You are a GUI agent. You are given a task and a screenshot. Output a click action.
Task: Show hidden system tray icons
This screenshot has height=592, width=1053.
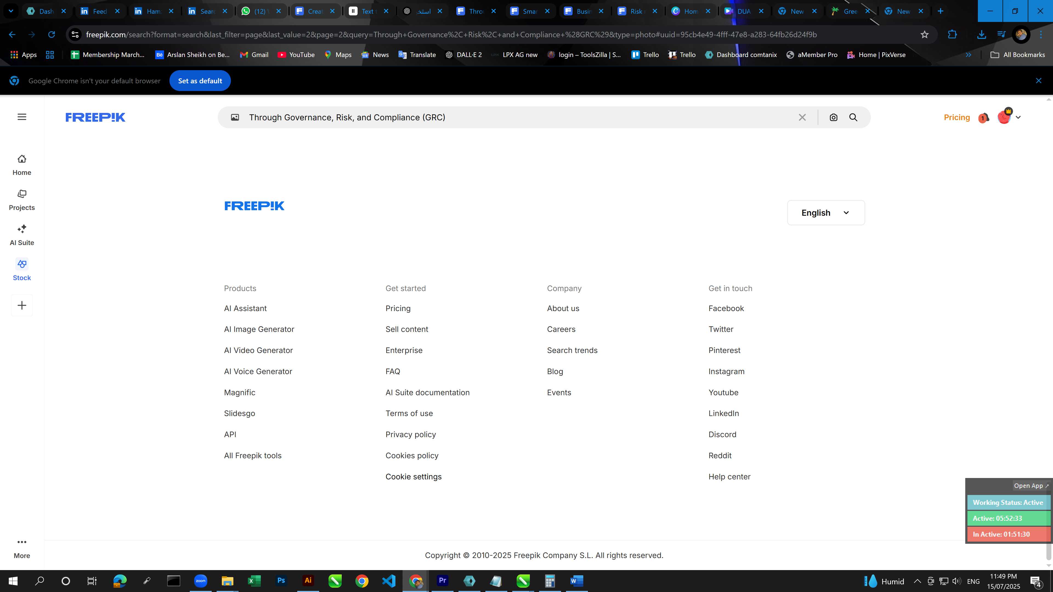click(917, 581)
